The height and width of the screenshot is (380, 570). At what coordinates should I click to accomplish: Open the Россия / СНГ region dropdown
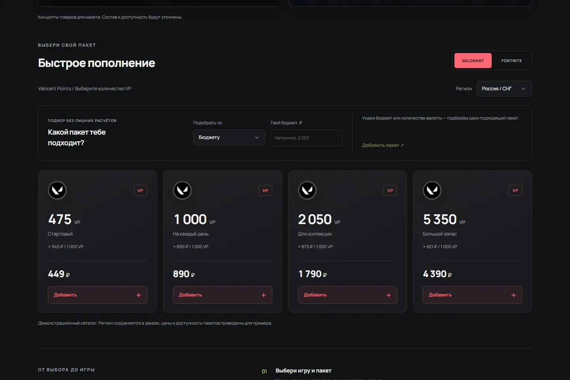[x=504, y=89]
